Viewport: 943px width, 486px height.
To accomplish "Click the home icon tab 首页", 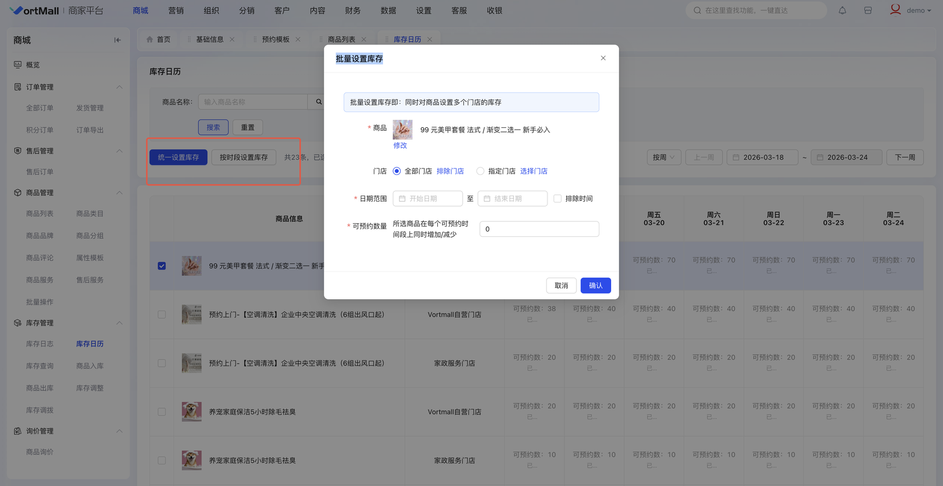I will (158, 39).
